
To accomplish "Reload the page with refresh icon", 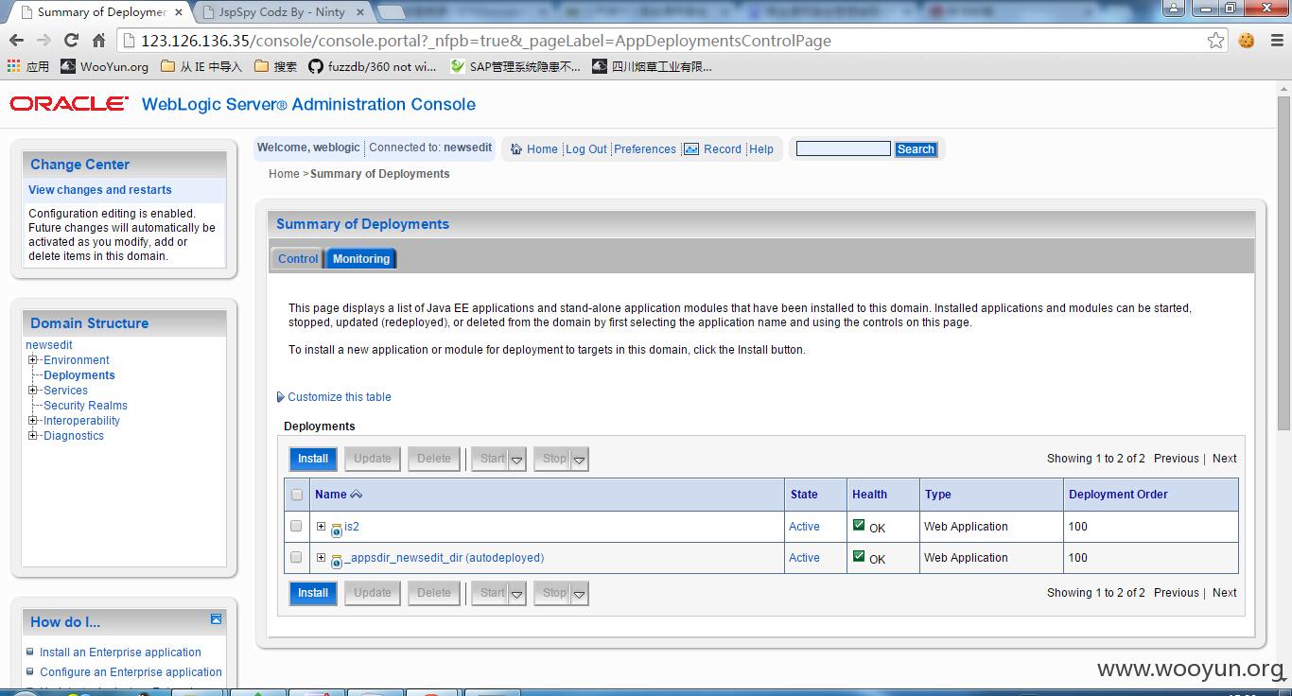I will (71, 41).
